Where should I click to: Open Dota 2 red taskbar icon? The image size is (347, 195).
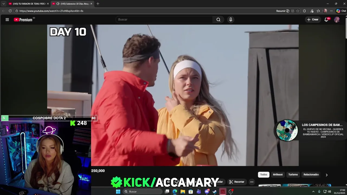pyautogui.click(x=223, y=191)
